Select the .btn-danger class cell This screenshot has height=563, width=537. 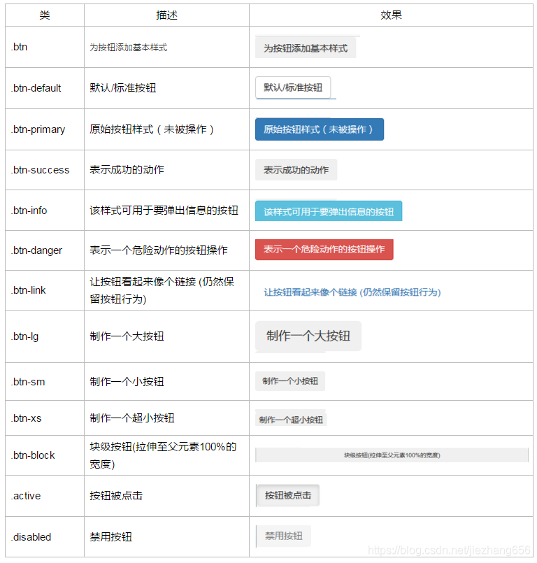(x=45, y=250)
